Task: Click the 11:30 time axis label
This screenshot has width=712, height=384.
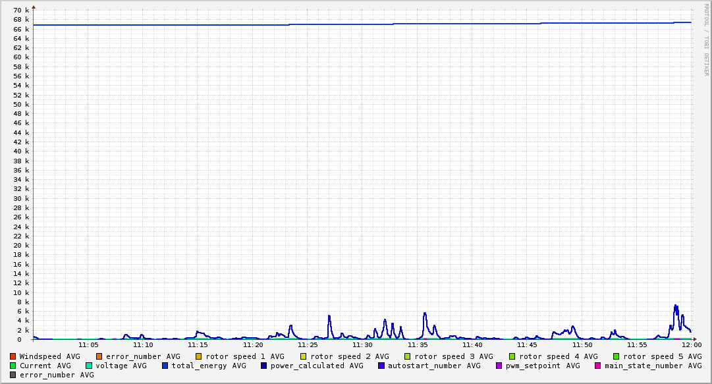Action: click(363, 344)
